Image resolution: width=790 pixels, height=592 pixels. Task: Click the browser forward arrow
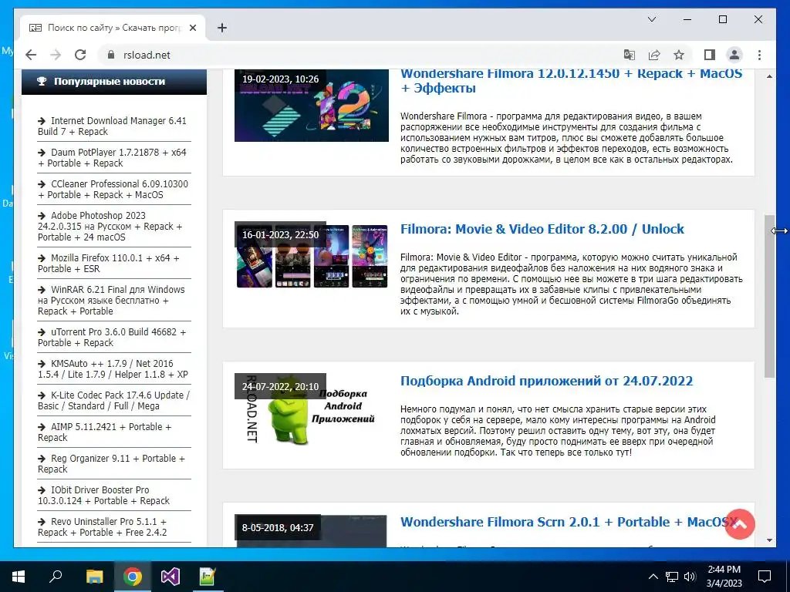pos(56,55)
